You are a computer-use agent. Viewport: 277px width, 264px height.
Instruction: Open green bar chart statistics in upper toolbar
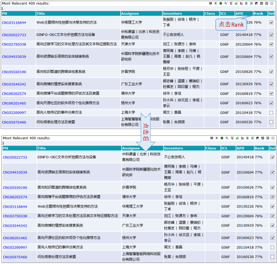coord(236,4)
